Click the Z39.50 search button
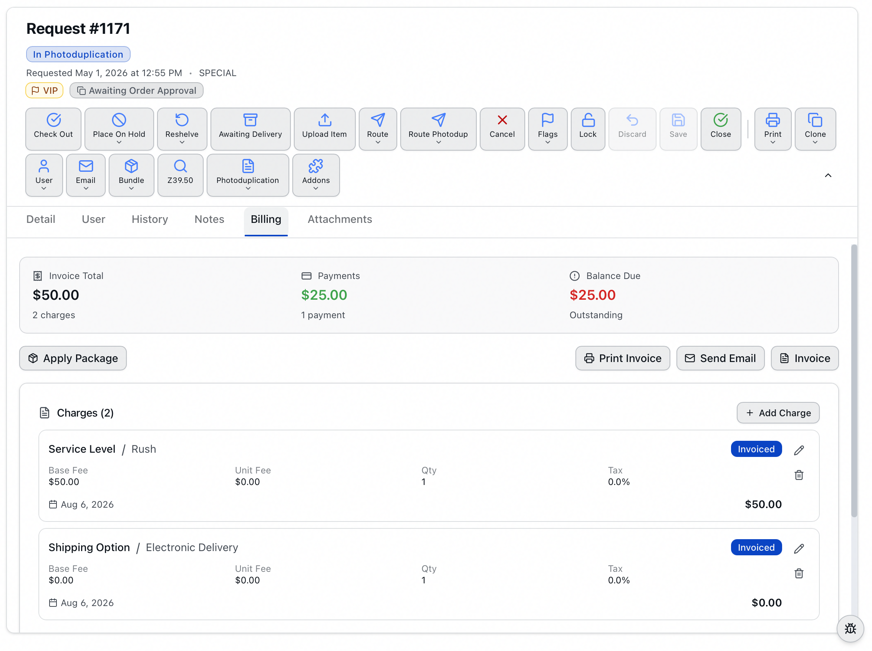The height and width of the screenshot is (651, 872). click(181, 175)
